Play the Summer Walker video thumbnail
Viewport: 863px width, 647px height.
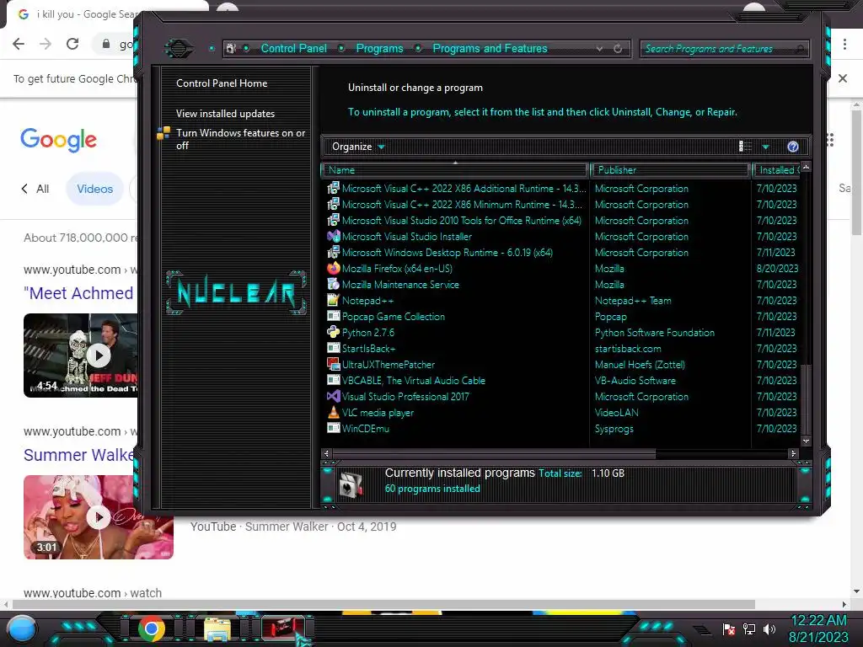tap(99, 517)
